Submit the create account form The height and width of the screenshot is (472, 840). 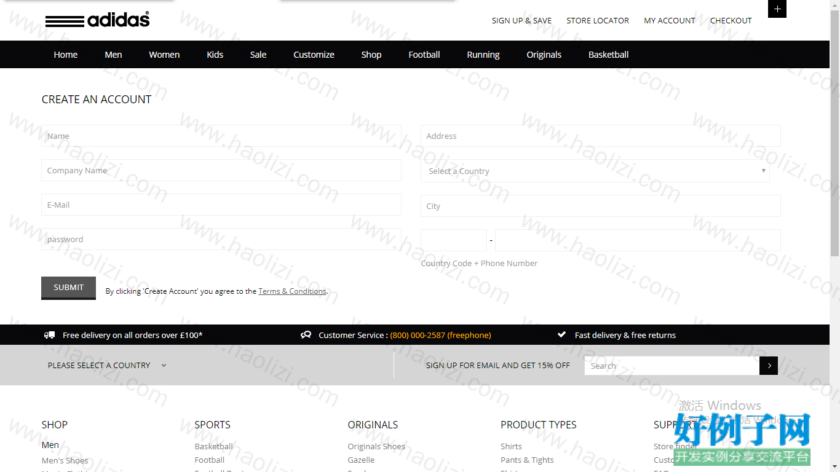point(68,288)
